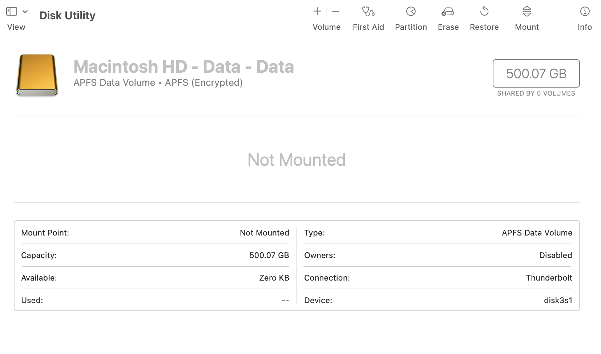Open the Info icon in toolbar
This screenshot has width=601, height=354.
[584, 12]
